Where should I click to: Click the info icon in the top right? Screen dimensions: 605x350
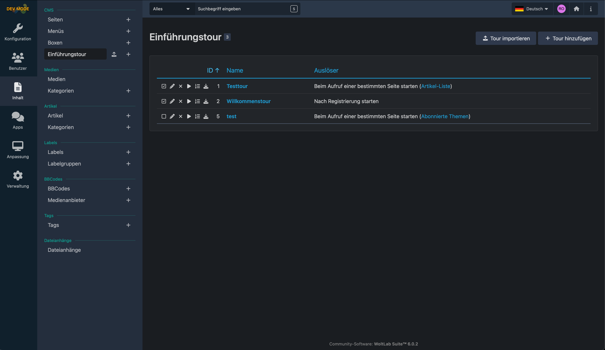point(591,9)
